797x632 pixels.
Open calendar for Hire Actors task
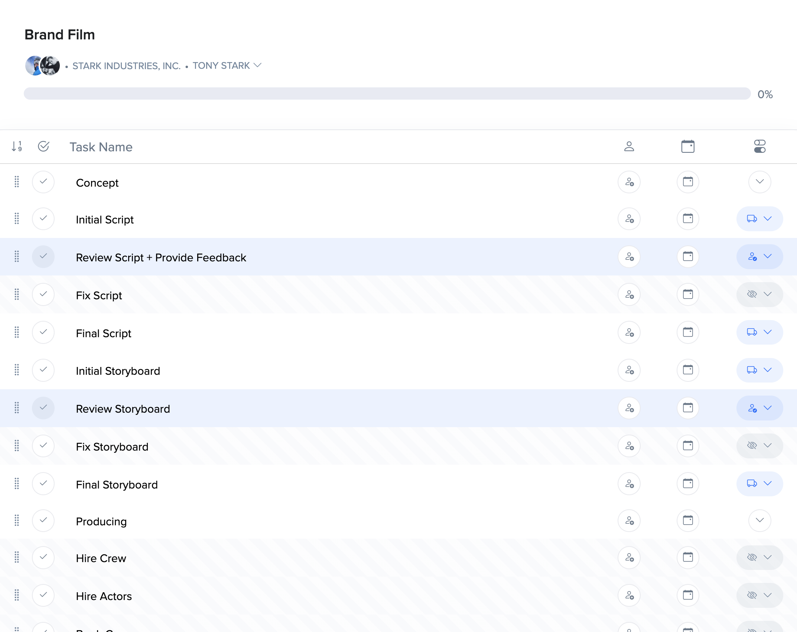click(x=687, y=596)
